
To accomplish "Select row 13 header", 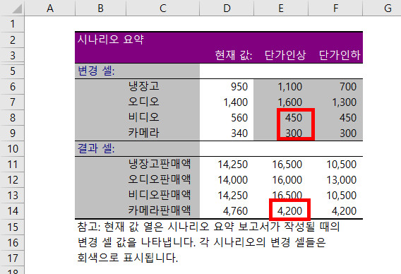I will [x=12, y=196].
